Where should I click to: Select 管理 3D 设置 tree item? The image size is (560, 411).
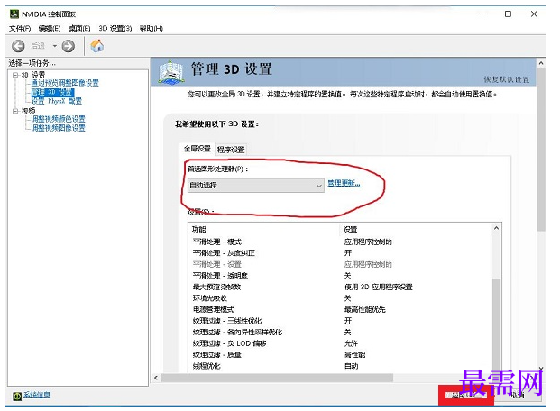[52, 92]
